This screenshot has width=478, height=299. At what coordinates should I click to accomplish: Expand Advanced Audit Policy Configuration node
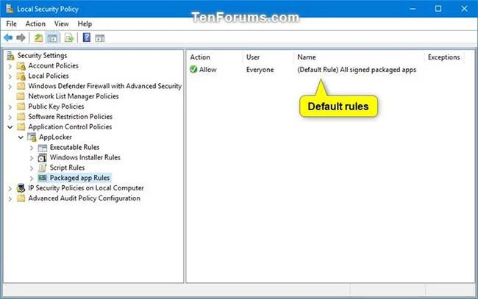click(10, 199)
